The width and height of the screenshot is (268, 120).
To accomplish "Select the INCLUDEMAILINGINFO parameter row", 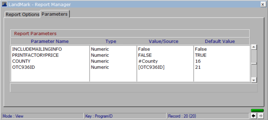I will point(131,49).
